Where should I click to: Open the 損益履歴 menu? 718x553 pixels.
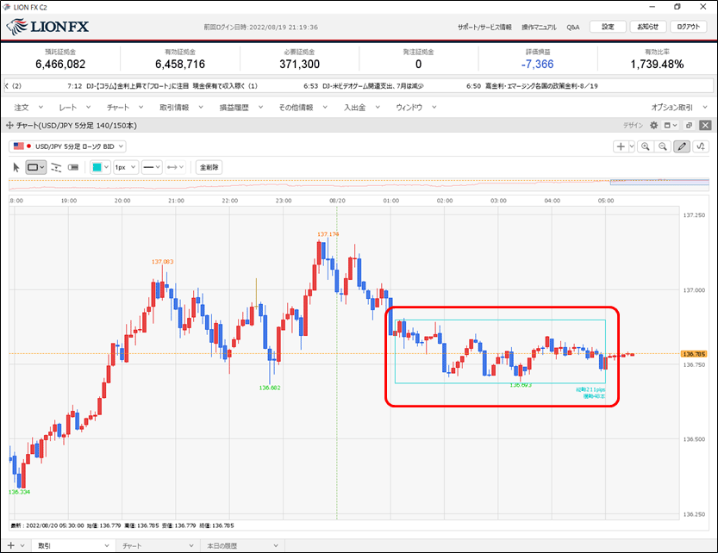pos(241,108)
